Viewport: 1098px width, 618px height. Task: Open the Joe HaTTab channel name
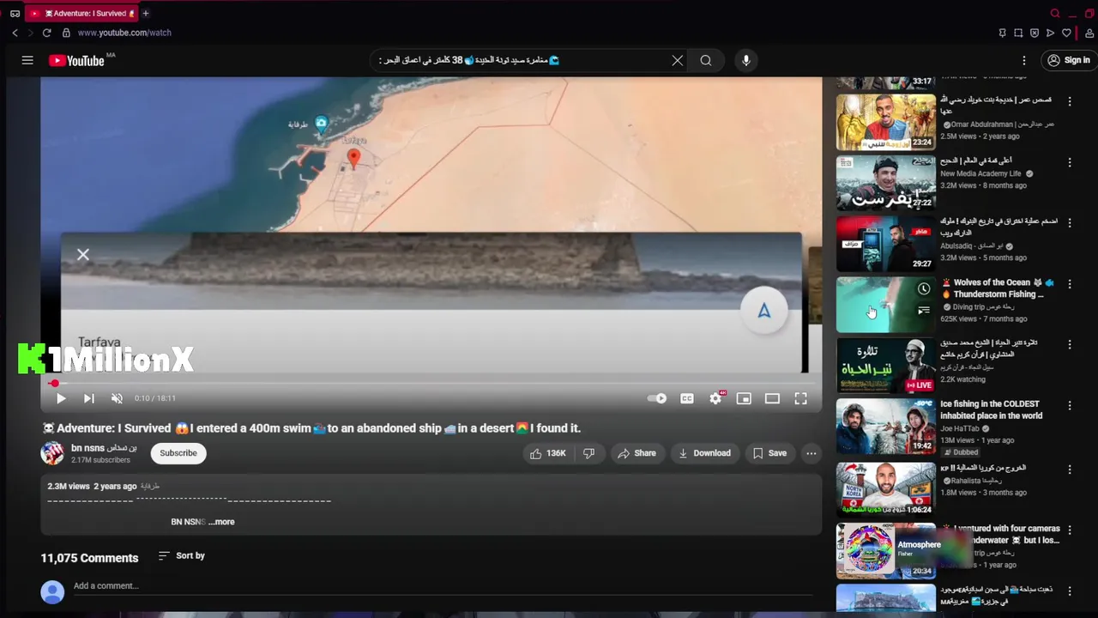(961, 428)
